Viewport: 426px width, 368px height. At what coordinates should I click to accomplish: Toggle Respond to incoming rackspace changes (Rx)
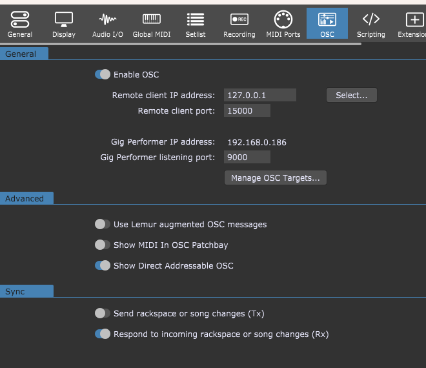point(103,334)
